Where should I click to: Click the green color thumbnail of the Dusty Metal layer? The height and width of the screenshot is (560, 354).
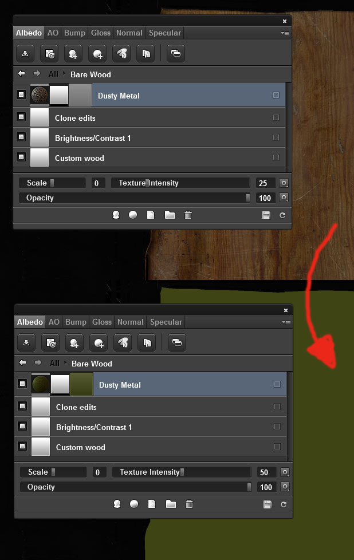point(81,384)
